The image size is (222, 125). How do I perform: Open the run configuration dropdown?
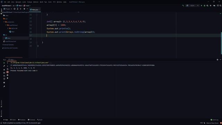[x=193, y=6]
